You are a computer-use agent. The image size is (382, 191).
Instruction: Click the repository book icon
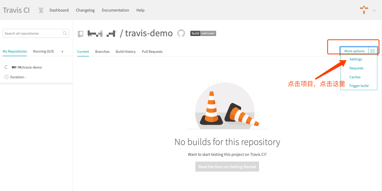[x=81, y=34]
